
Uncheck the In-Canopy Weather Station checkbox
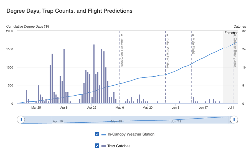97,134
